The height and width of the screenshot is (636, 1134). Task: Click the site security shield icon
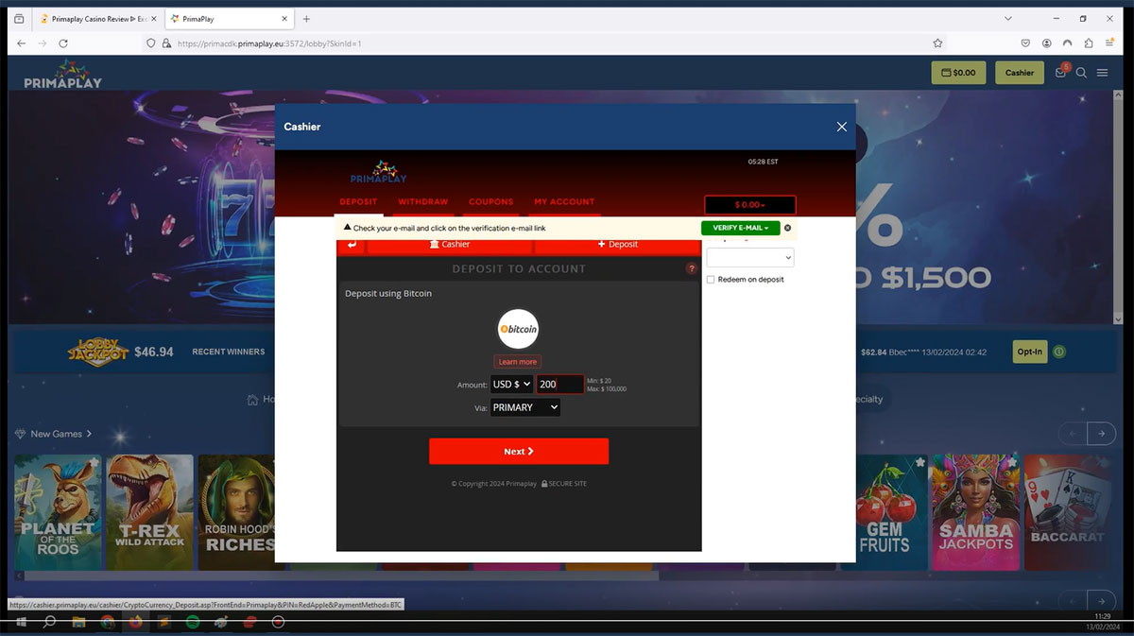click(x=150, y=43)
